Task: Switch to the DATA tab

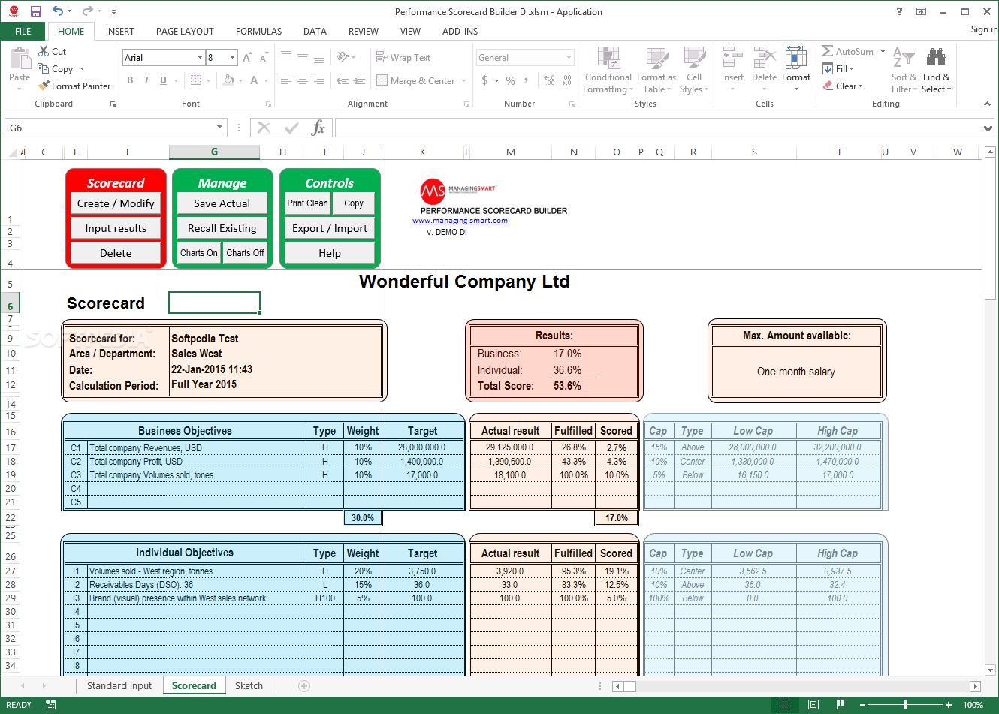Action: click(x=315, y=31)
